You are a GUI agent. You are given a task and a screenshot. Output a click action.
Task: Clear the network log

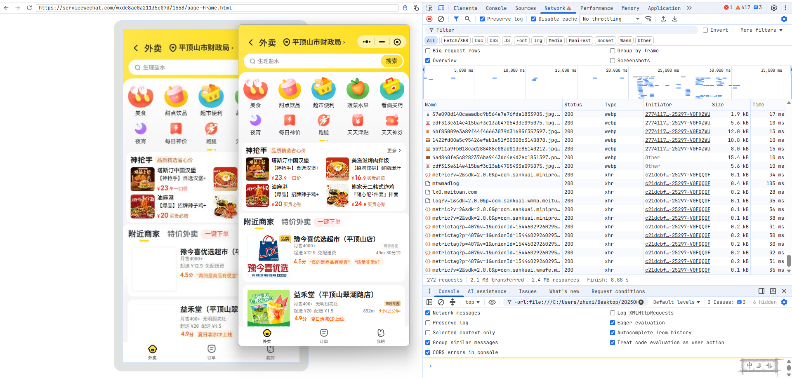[441, 19]
